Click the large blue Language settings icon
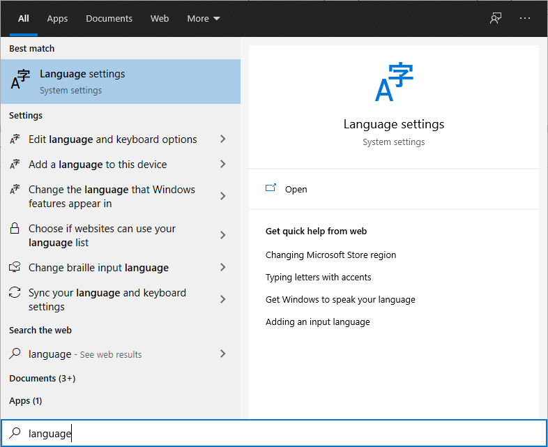This screenshot has height=447, width=548. tap(394, 82)
